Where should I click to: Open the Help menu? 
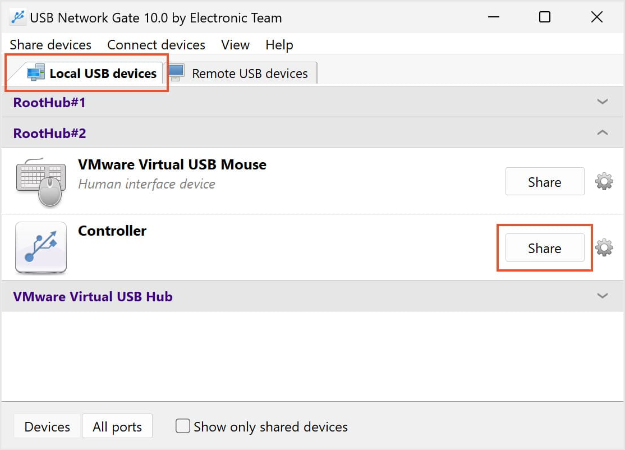279,45
